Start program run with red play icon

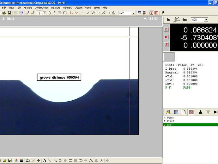click(x=151, y=13)
